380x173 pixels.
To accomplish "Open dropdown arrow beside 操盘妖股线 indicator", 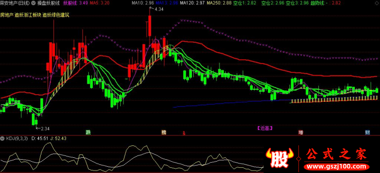I will click(33, 3).
